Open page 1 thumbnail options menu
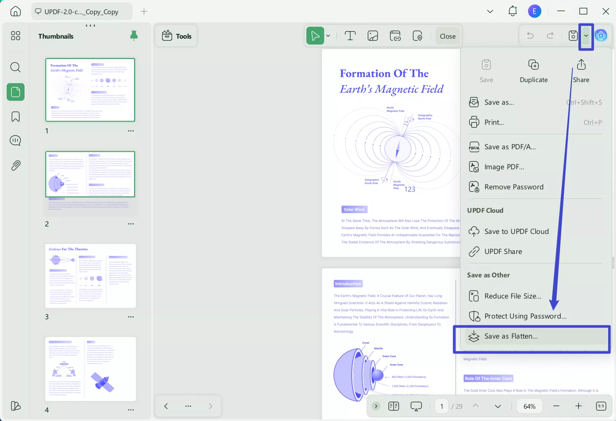 click(131, 131)
